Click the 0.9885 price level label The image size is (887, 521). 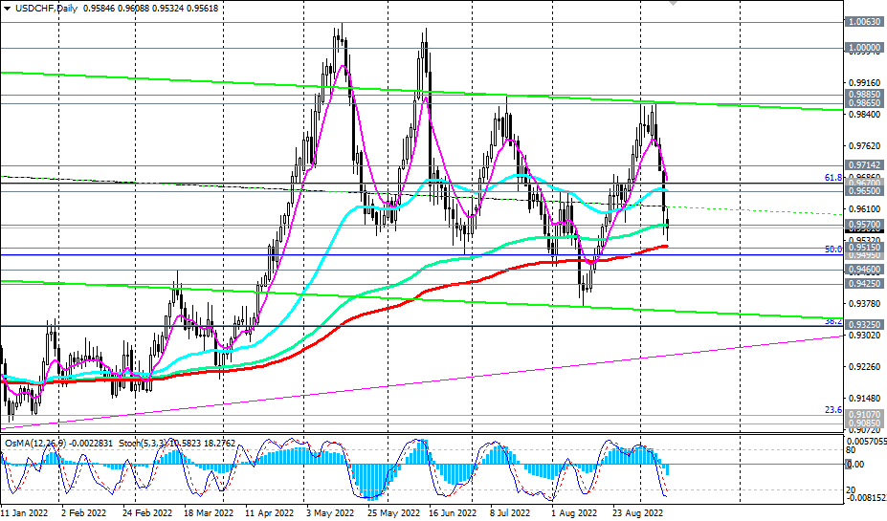tap(864, 95)
